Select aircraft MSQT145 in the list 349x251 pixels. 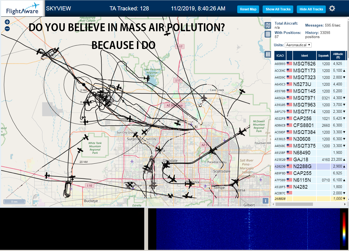(x=304, y=91)
